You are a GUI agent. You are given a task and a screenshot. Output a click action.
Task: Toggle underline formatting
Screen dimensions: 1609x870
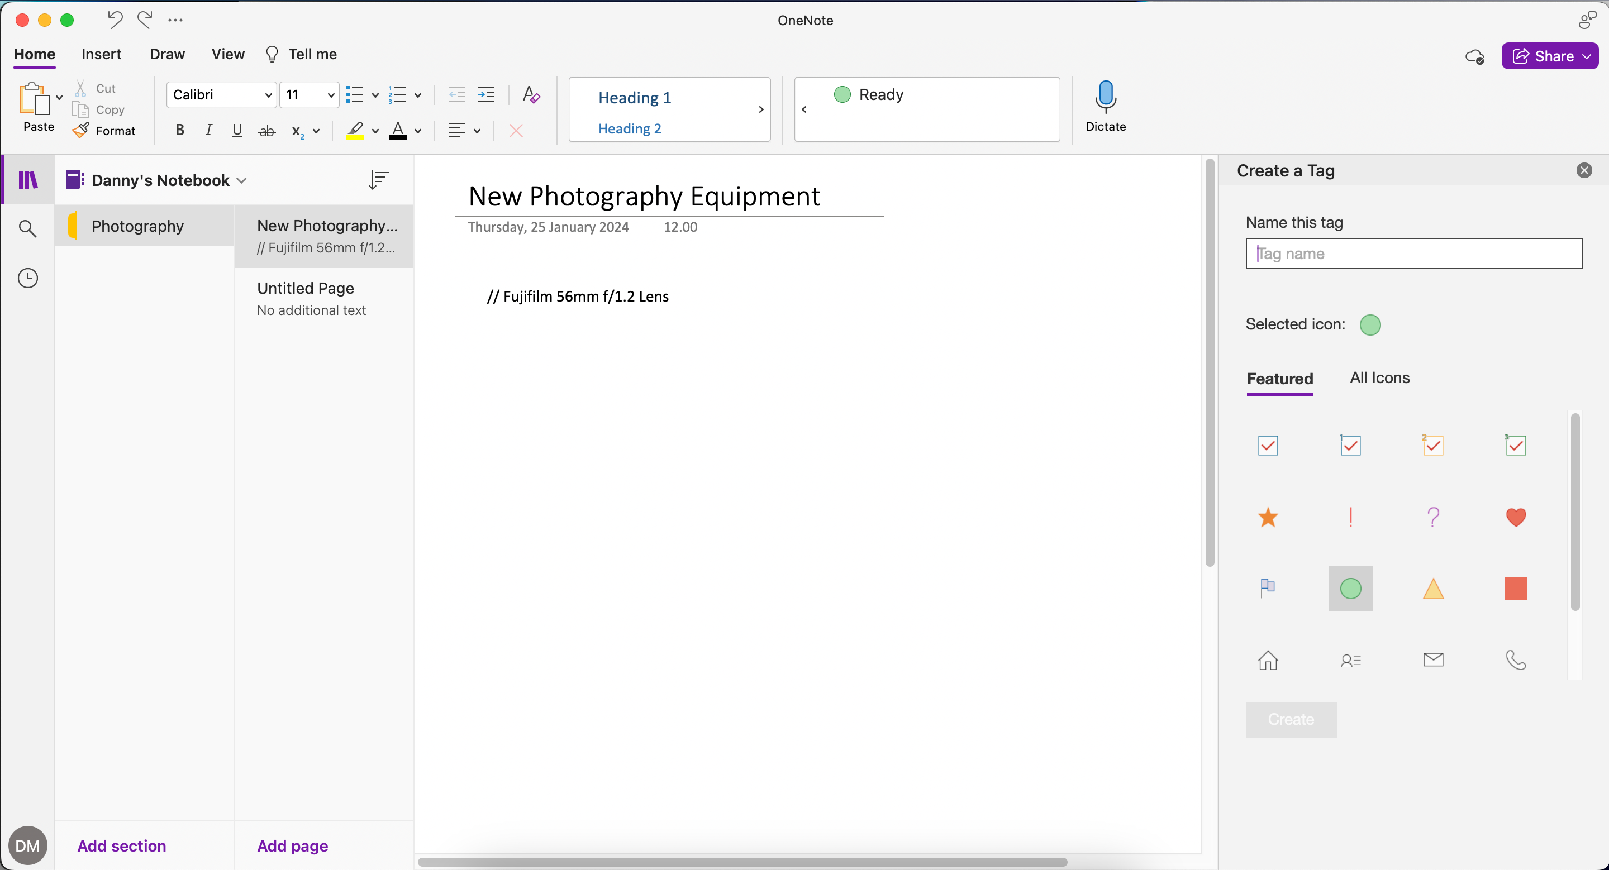click(237, 131)
